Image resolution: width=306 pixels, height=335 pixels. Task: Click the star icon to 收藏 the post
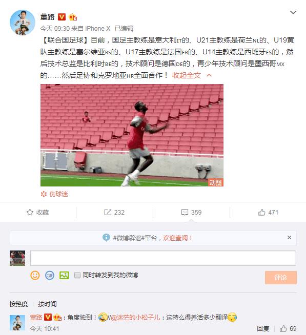click(x=30, y=212)
